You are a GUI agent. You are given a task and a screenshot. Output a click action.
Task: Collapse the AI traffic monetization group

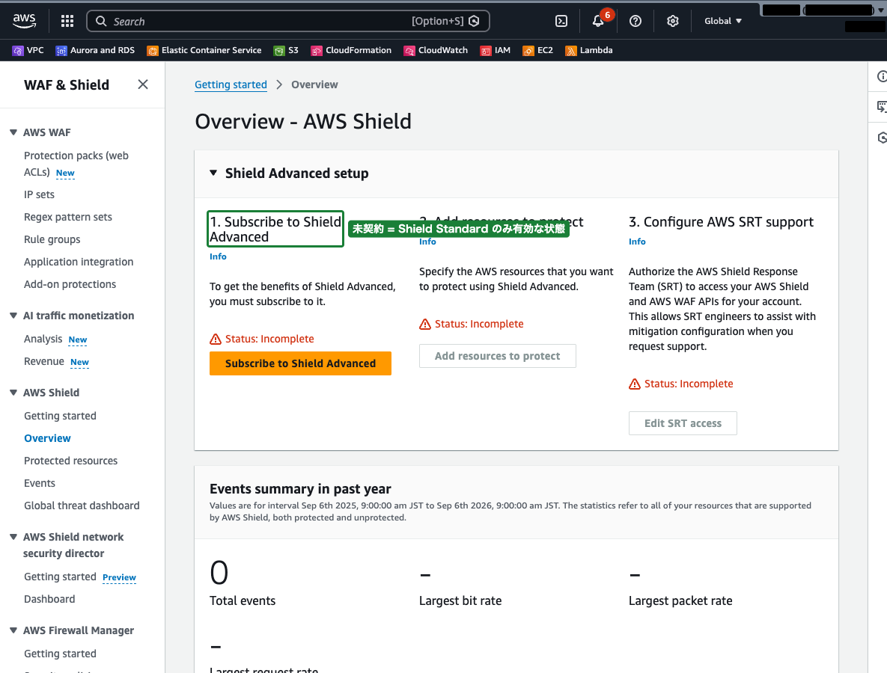click(13, 316)
